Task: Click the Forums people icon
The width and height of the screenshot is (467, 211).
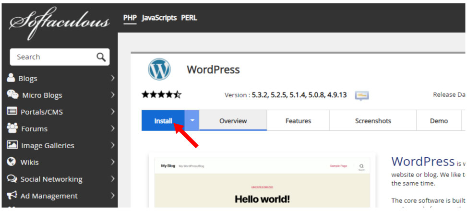Action: click(x=12, y=128)
